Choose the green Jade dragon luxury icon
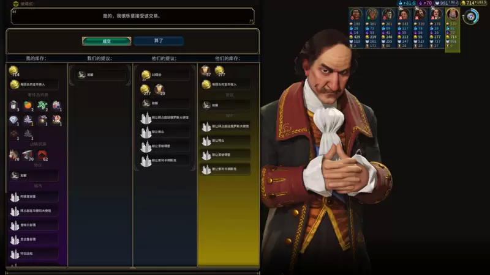The image size is (490, 275). 42,105
